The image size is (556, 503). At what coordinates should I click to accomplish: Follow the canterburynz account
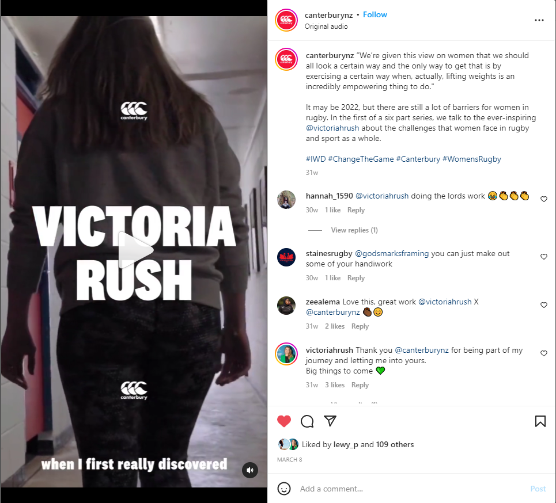point(375,15)
